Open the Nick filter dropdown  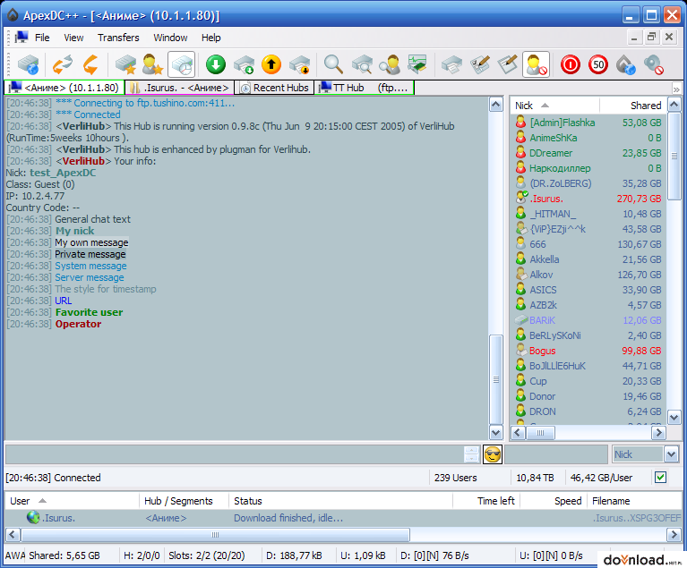(x=671, y=454)
